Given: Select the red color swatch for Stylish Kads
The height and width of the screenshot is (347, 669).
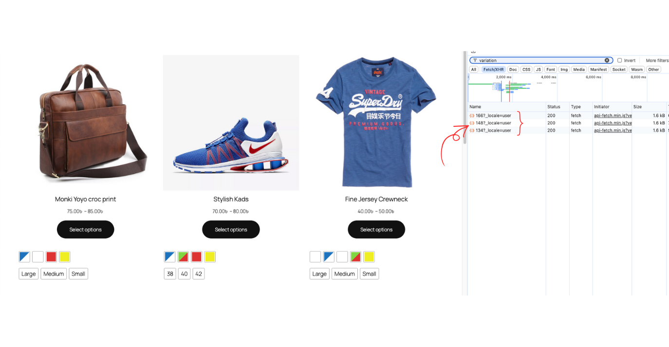Looking at the screenshot, I should click(196, 256).
